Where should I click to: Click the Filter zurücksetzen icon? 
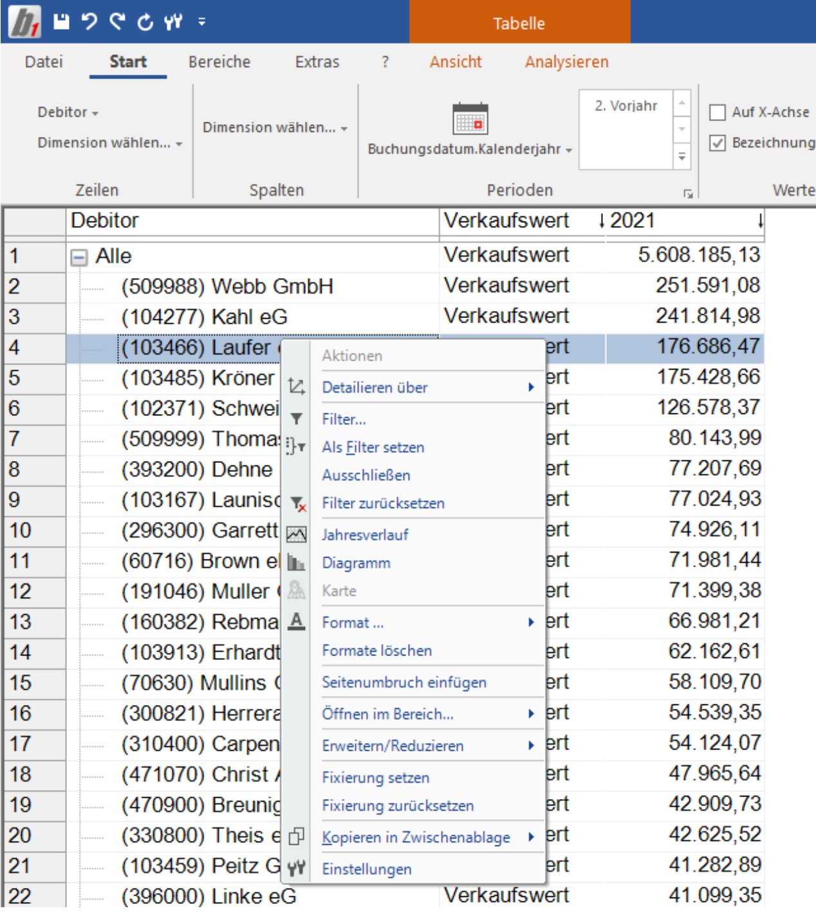(x=298, y=504)
